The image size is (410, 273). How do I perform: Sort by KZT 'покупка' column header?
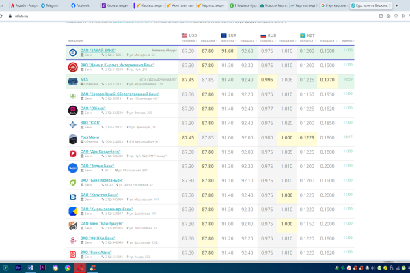click(307, 41)
